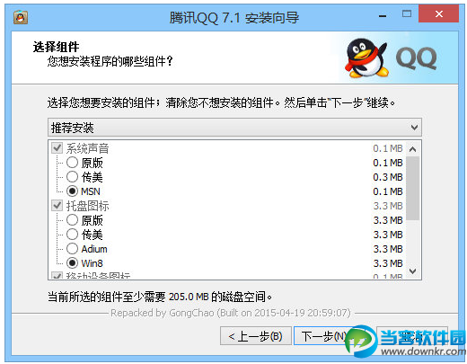Click the component list scrollbar thumb
Screen dimensions: 467x364
click(x=413, y=188)
